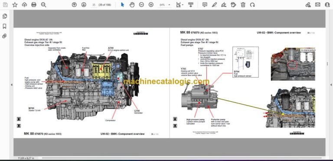Add a comment with the sticky note icon
The width and height of the screenshot is (333, 161).
(205, 5)
